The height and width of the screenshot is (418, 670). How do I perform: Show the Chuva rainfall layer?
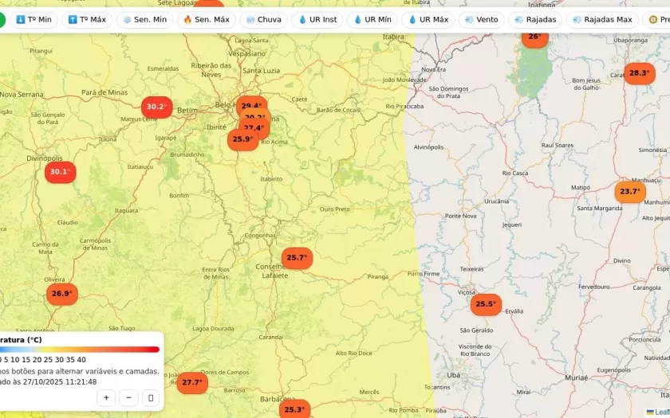[264, 20]
